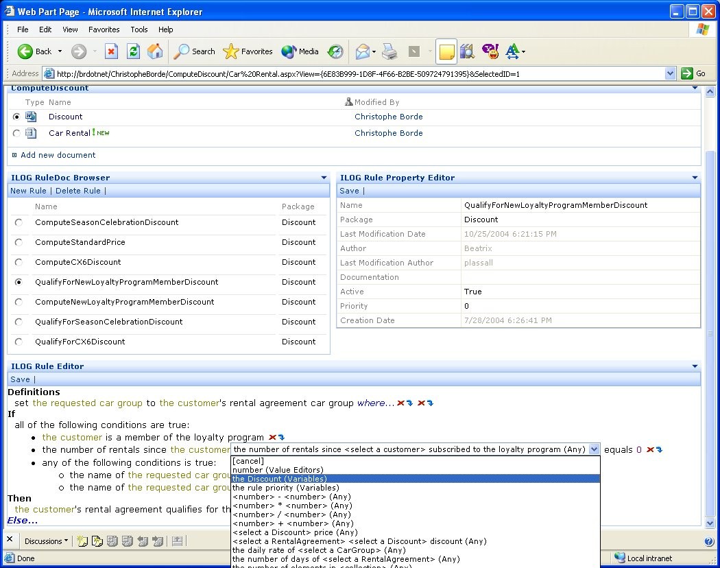Expand the ILOG RuleDoc Browser web part menu
The image size is (720, 568).
point(324,178)
